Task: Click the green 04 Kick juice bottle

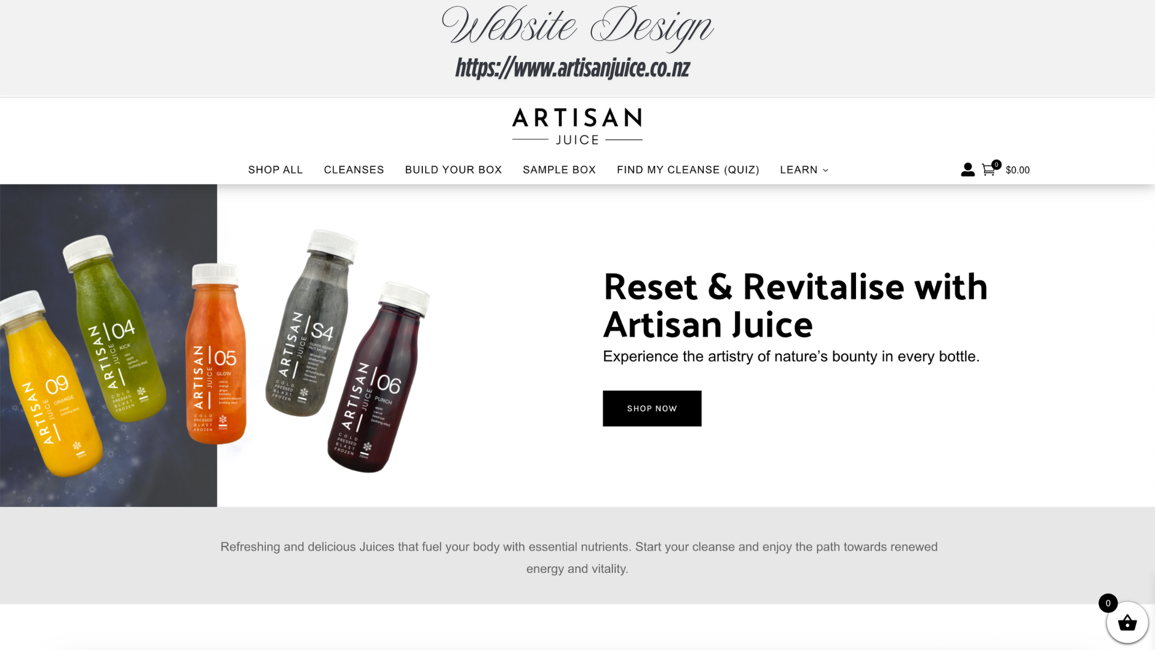Action: (x=114, y=328)
